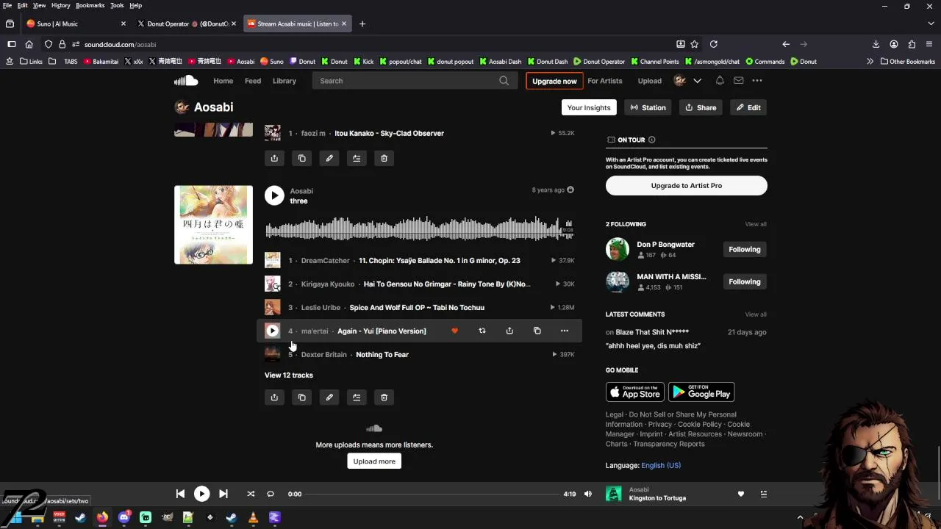This screenshot has width=941, height=529.
Task: Click Upgrade to Artist Pro button
Action: pyautogui.click(x=687, y=186)
